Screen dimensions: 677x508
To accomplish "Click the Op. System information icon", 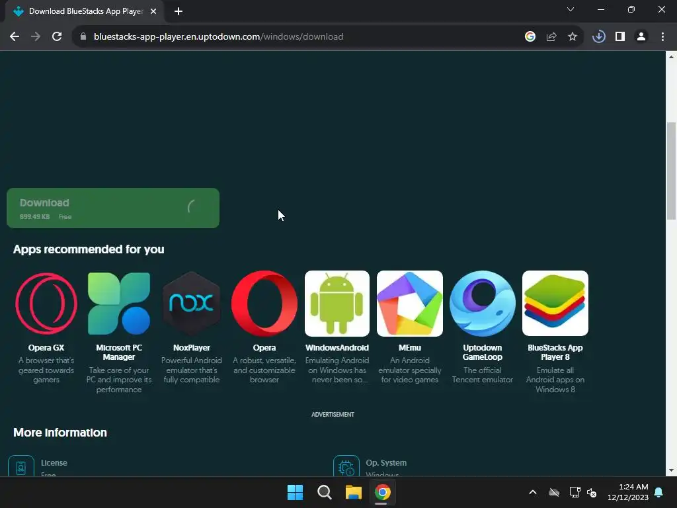I will click(x=346, y=466).
